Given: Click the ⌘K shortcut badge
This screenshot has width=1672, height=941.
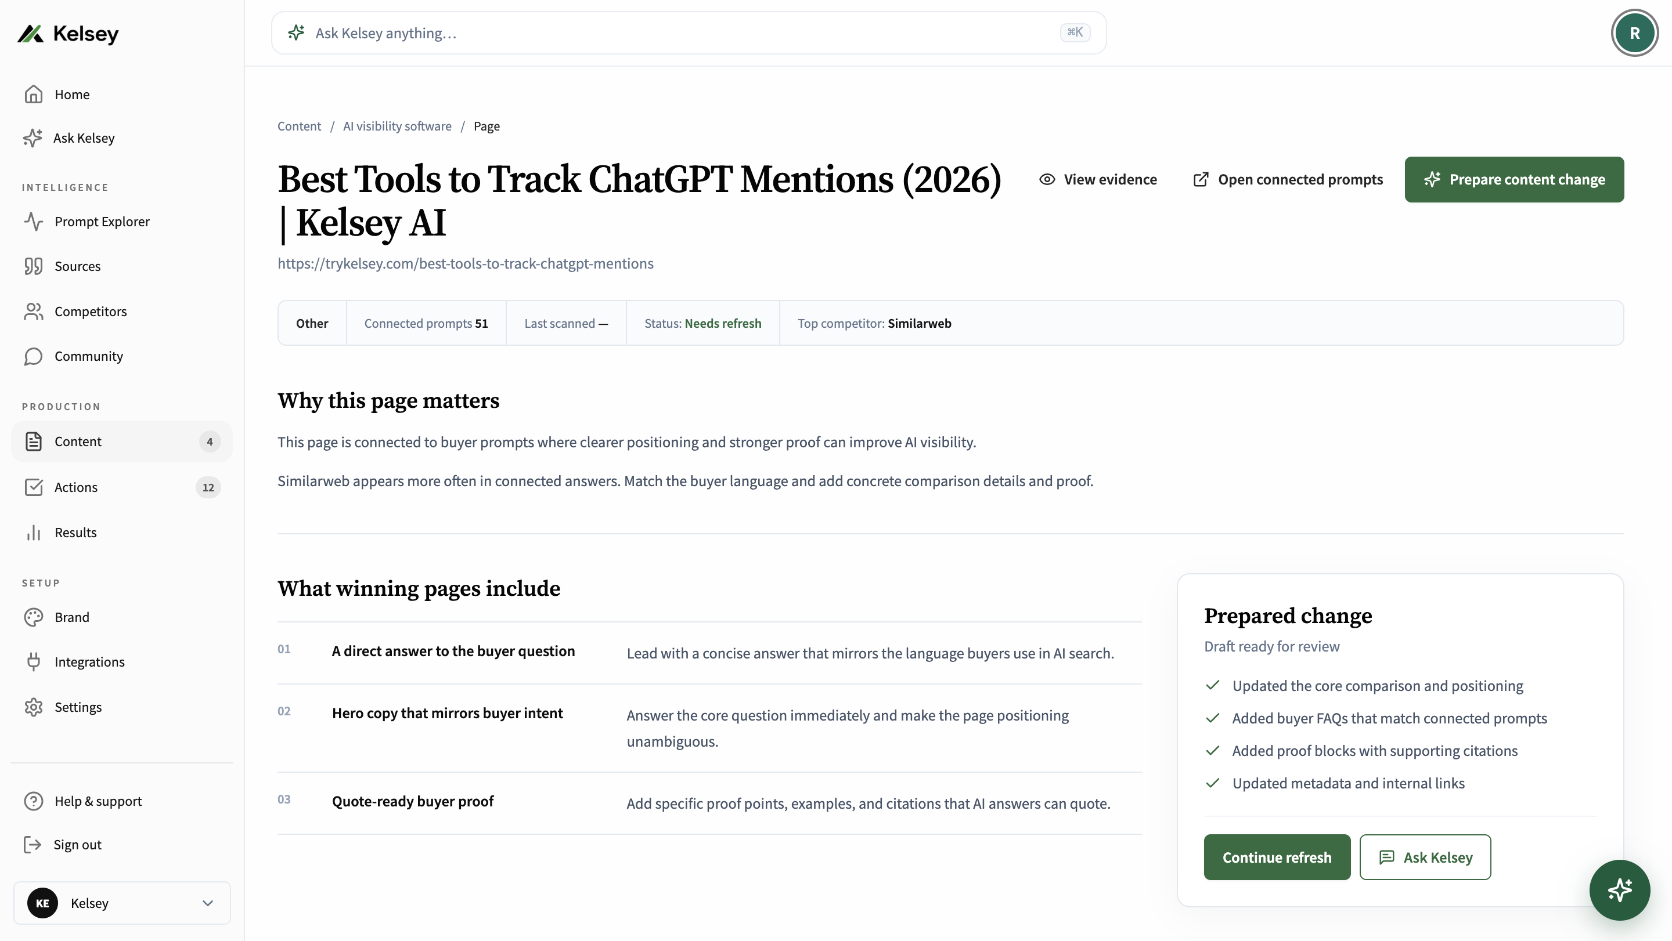Looking at the screenshot, I should pos(1075,32).
